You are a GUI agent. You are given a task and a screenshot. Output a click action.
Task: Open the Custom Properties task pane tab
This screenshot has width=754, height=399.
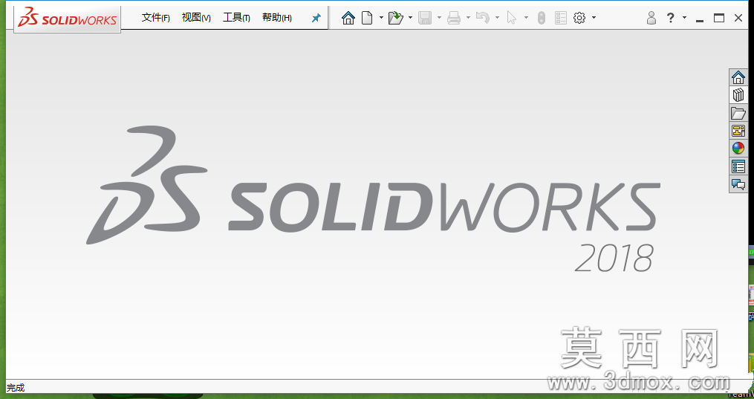738,166
